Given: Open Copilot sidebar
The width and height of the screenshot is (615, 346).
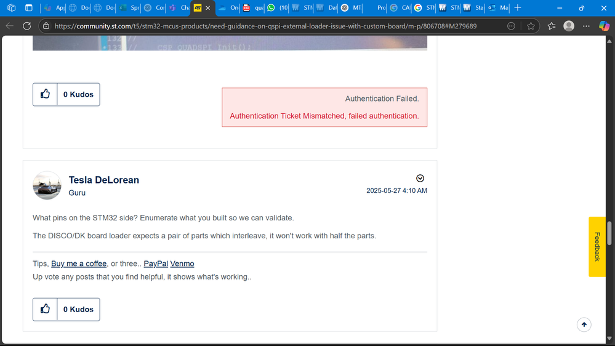Looking at the screenshot, I should (x=604, y=26).
